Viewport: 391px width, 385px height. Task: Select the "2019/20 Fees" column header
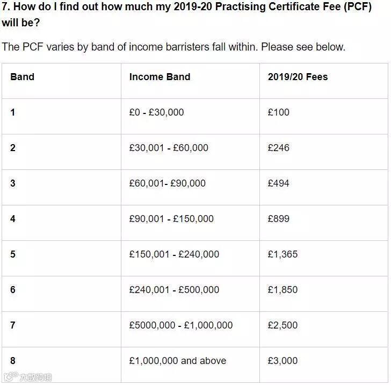(x=298, y=77)
